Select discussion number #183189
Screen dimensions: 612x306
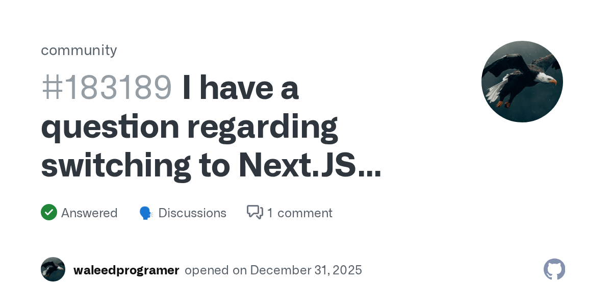click(106, 88)
